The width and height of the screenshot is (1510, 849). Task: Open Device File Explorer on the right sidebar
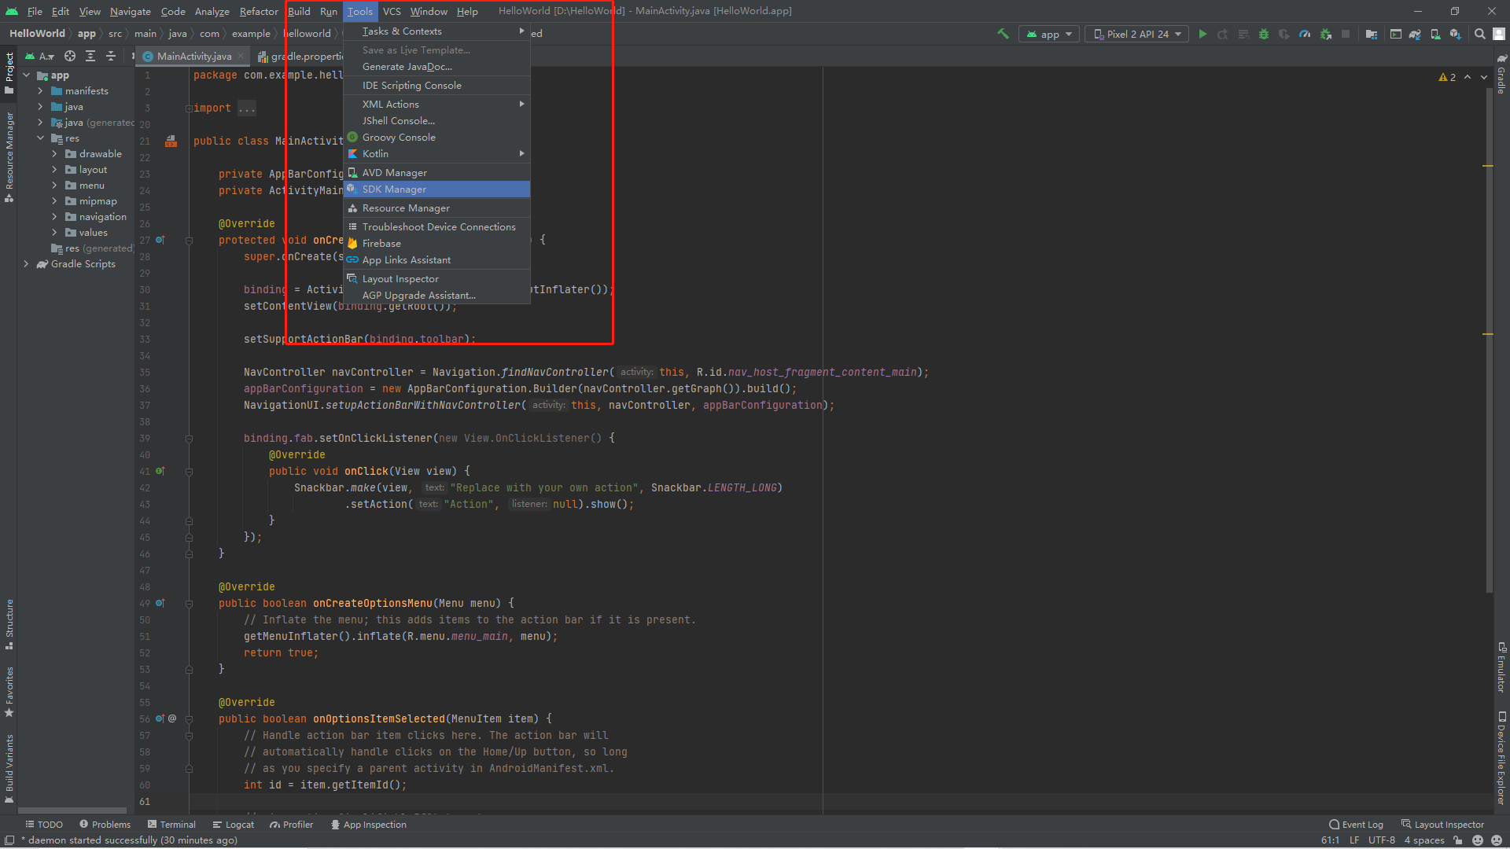coord(1501,755)
